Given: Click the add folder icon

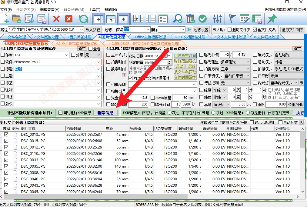Looking at the screenshot, I should coord(16,19).
